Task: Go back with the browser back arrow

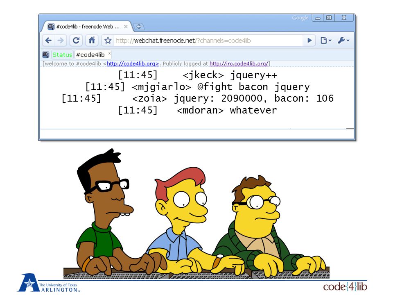Action: (48, 41)
